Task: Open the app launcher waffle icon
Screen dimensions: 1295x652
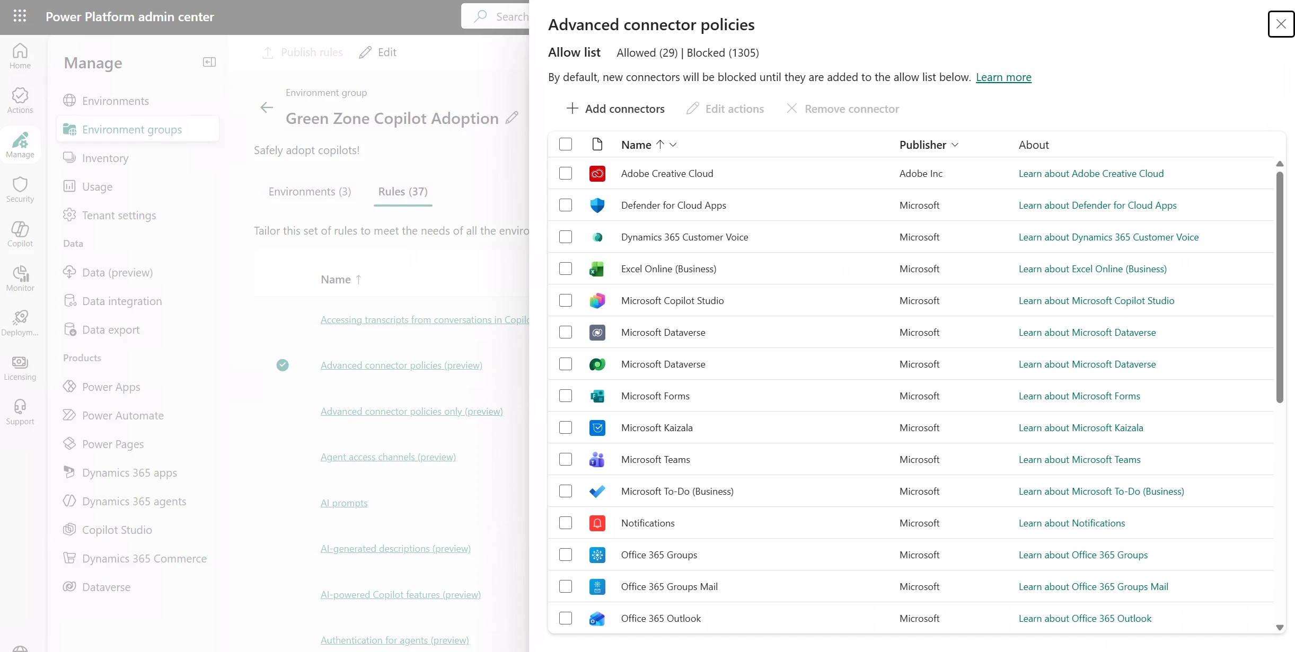Action: (20, 16)
